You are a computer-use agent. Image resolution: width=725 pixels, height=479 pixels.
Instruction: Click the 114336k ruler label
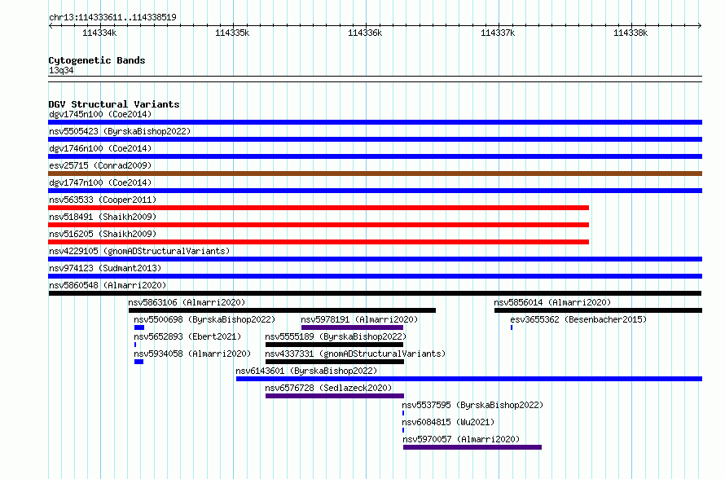coord(365,33)
